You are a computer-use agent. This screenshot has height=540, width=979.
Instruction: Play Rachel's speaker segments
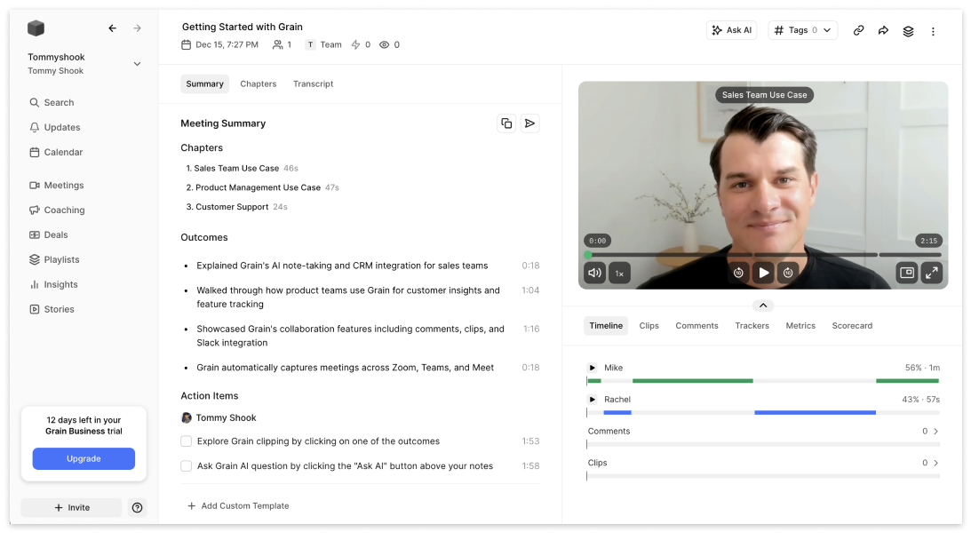[593, 400]
